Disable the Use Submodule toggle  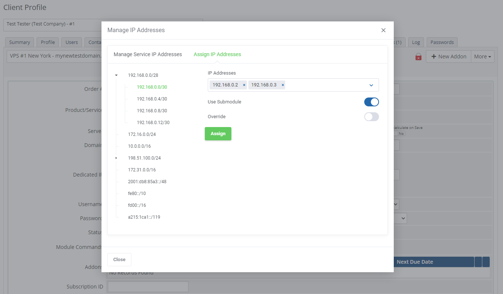point(372,102)
